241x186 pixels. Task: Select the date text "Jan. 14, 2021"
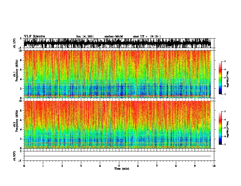point(85,36)
